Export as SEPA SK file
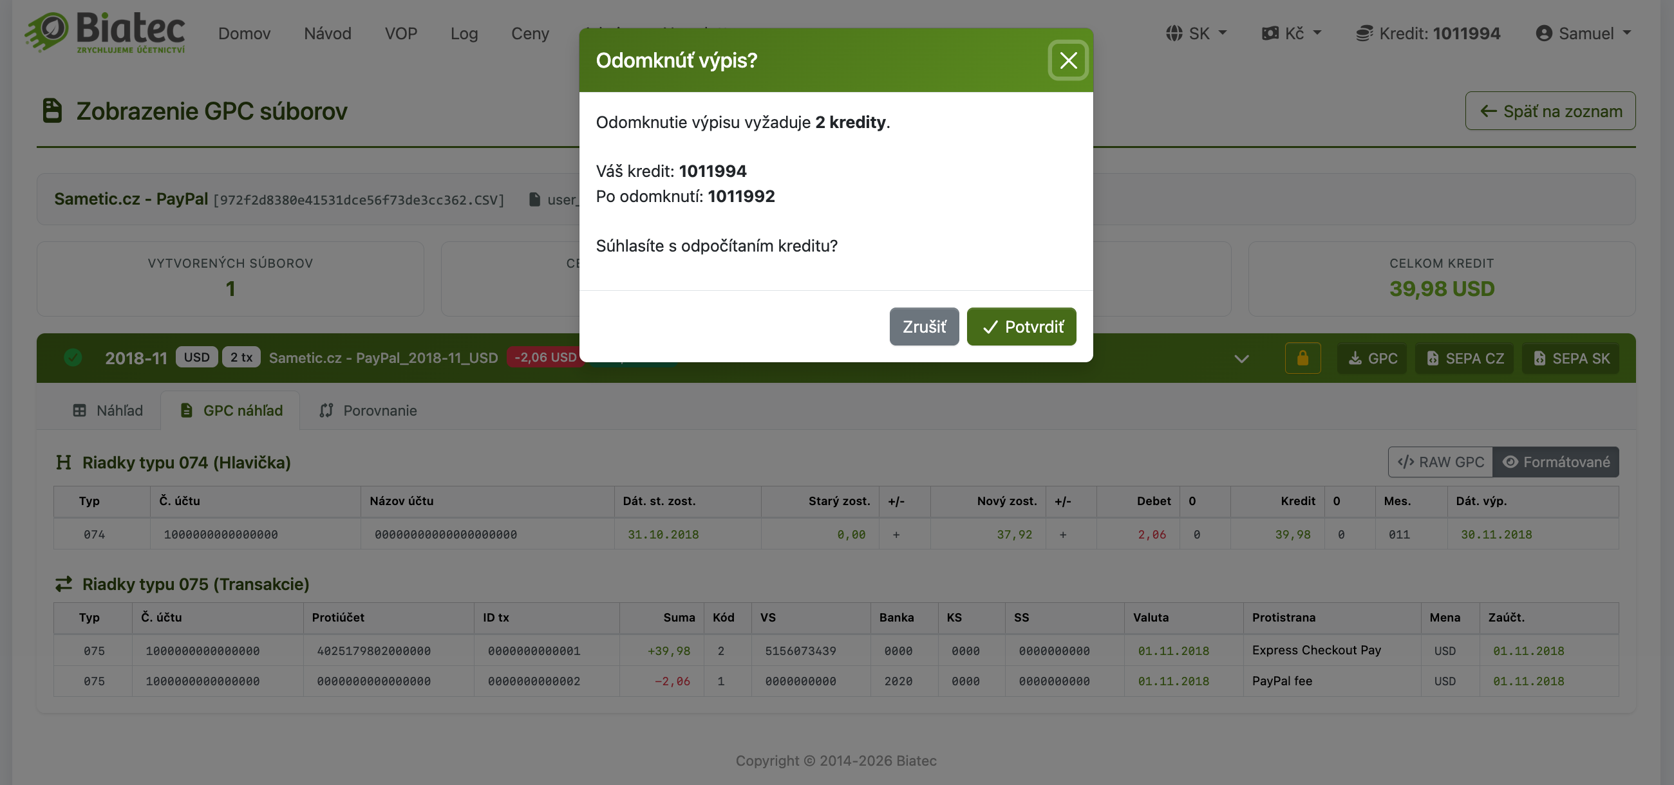The width and height of the screenshot is (1674, 785). [1571, 358]
